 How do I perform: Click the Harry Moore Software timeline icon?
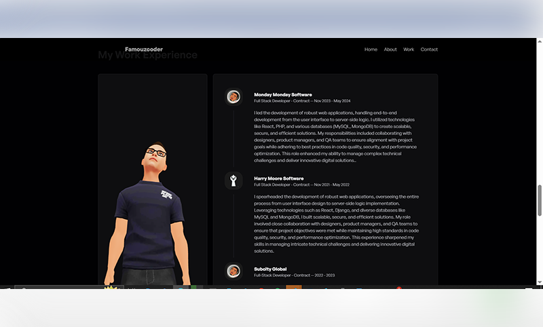click(x=233, y=180)
